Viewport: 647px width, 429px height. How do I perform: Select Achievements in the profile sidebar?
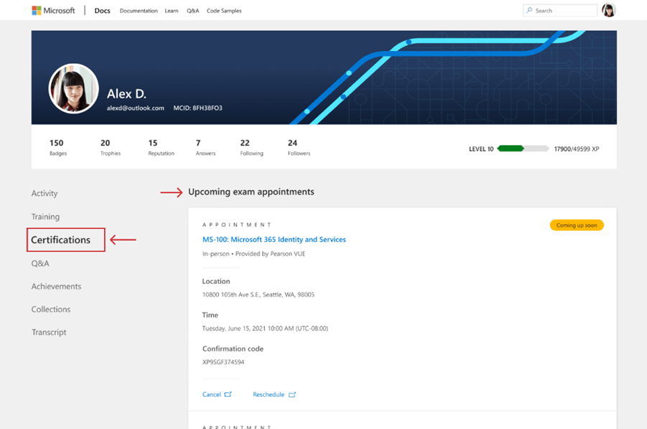(x=56, y=286)
